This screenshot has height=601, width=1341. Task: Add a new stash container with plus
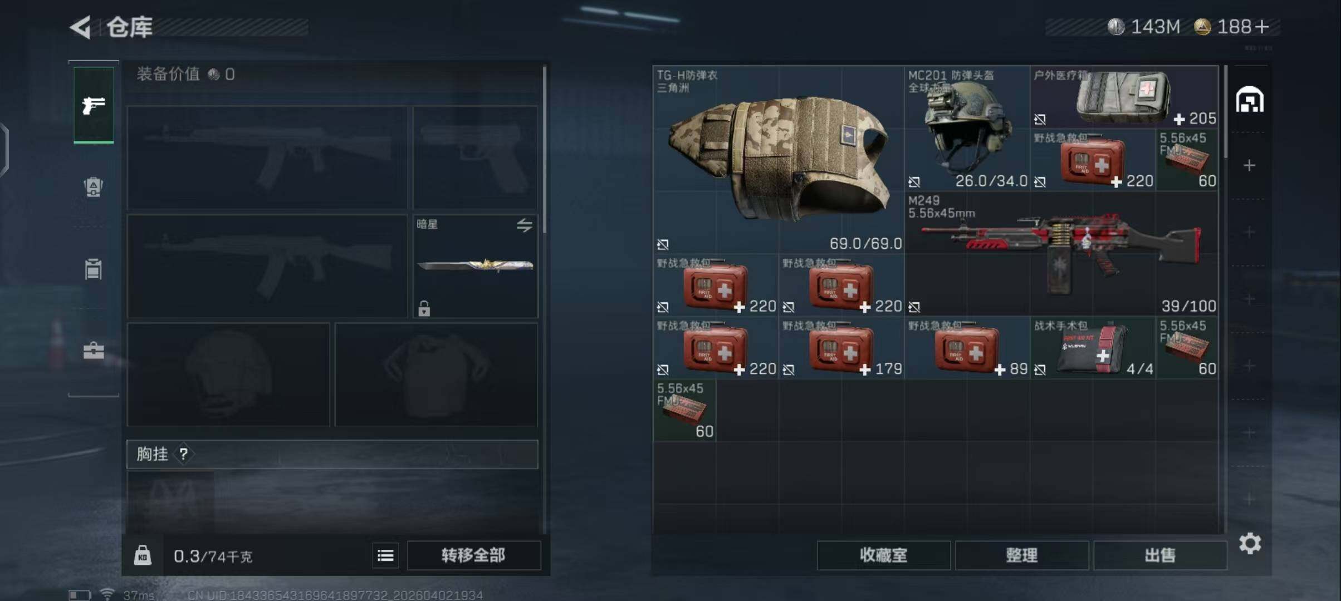click(1250, 165)
